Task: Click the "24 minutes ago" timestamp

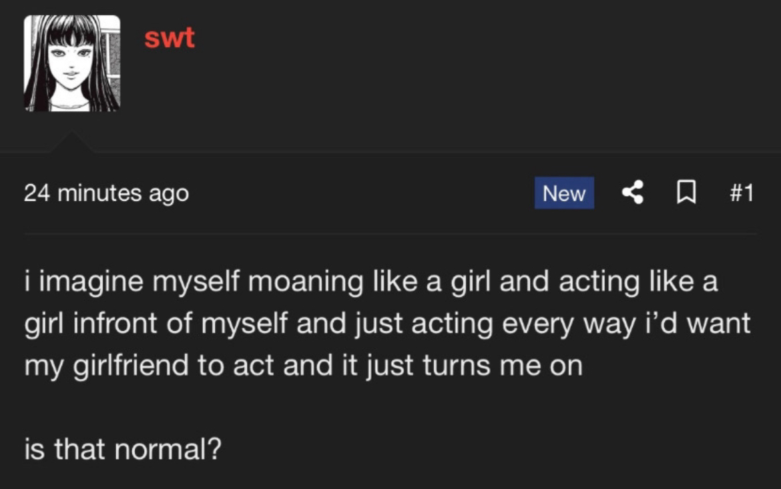Action: (106, 193)
